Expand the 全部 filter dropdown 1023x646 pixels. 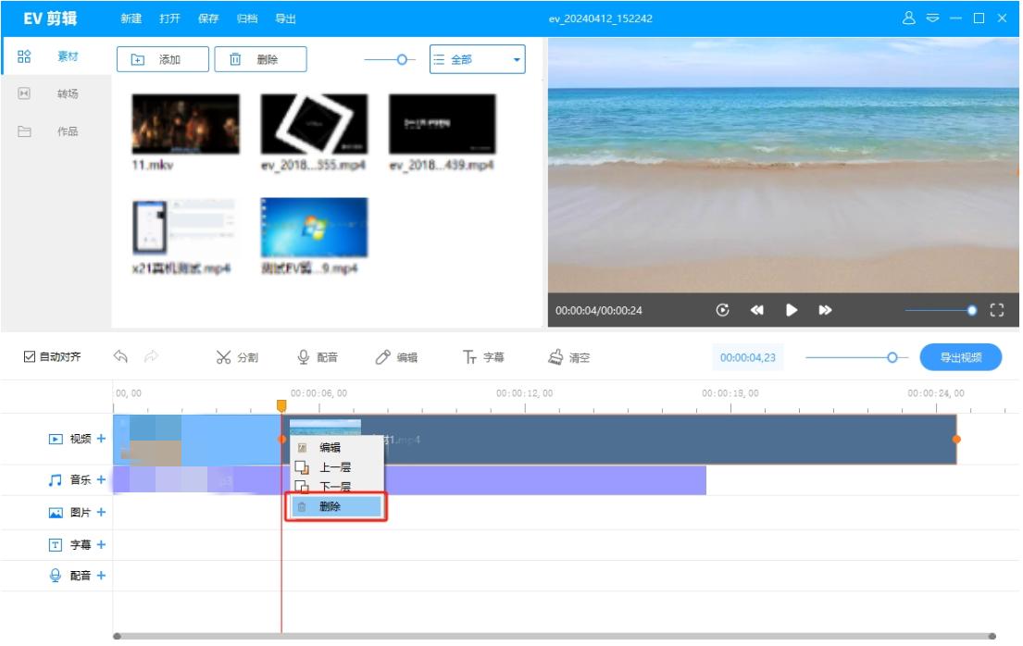point(477,60)
